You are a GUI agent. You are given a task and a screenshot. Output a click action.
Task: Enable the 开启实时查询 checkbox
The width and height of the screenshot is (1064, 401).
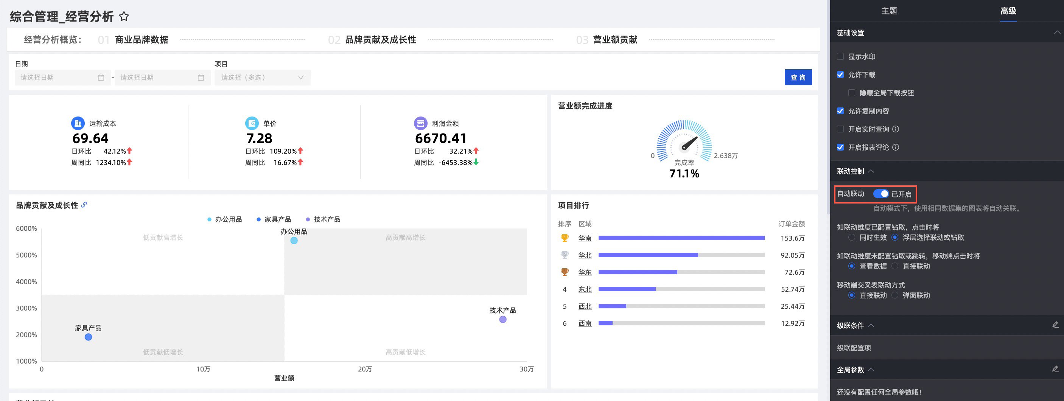[840, 129]
